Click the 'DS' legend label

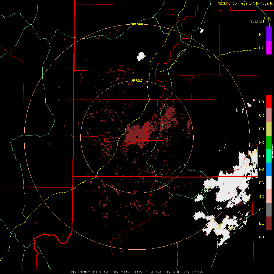261,183
